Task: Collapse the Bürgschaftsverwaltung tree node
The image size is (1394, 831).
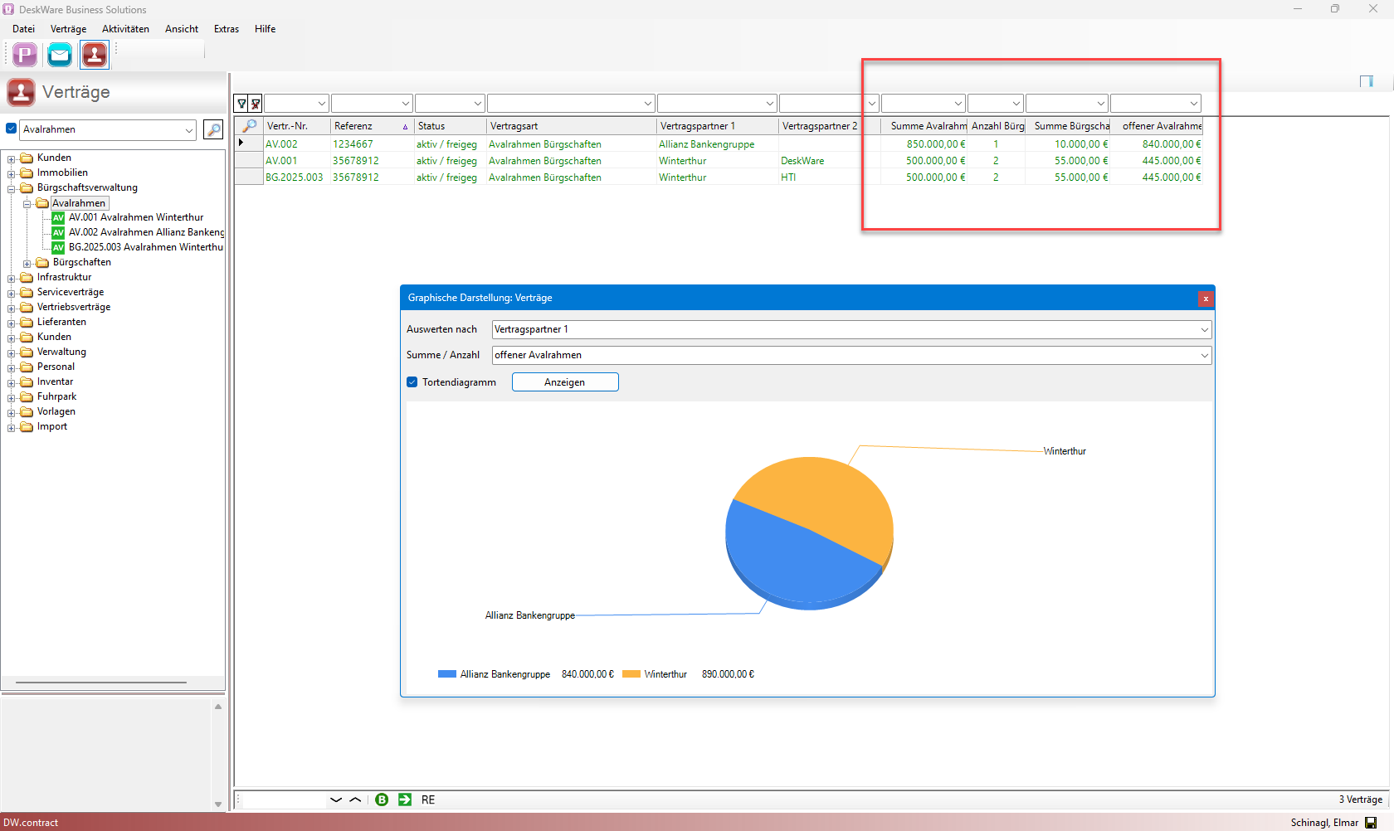Action: [x=12, y=188]
